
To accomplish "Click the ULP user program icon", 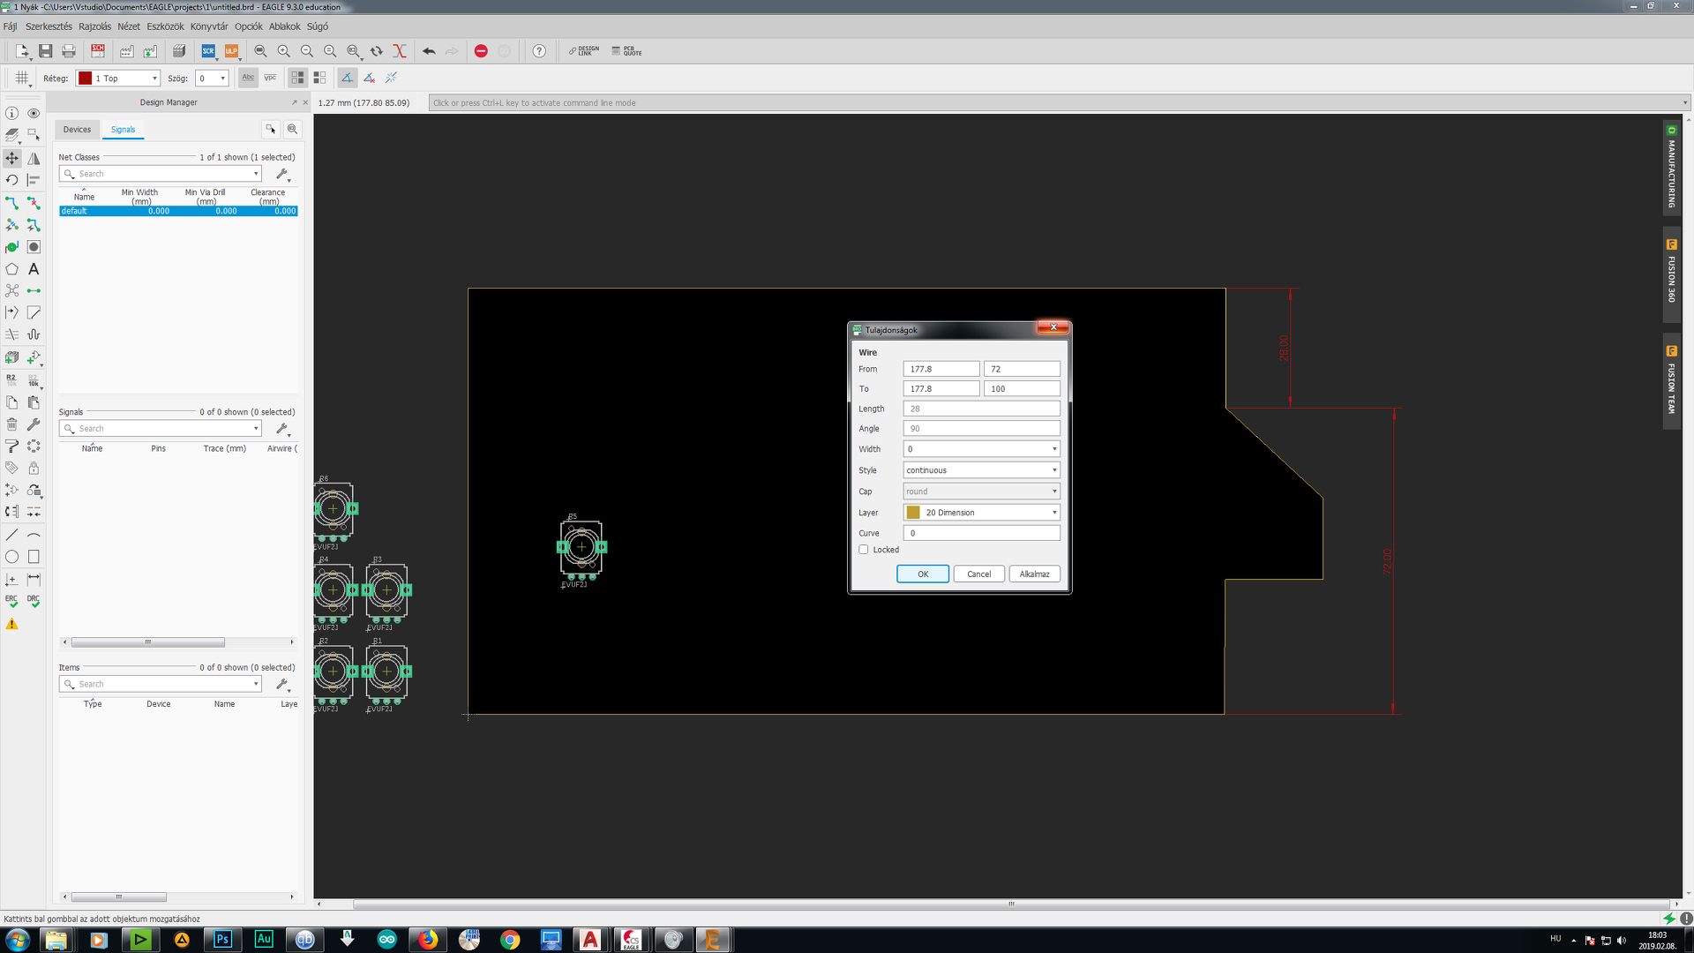I will (x=231, y=51).
